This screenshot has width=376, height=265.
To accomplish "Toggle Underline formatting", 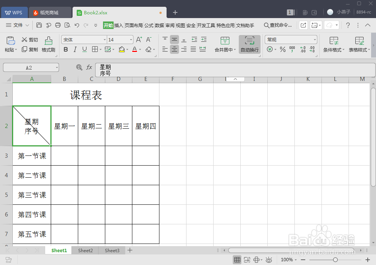I will [x=84, y=49].
